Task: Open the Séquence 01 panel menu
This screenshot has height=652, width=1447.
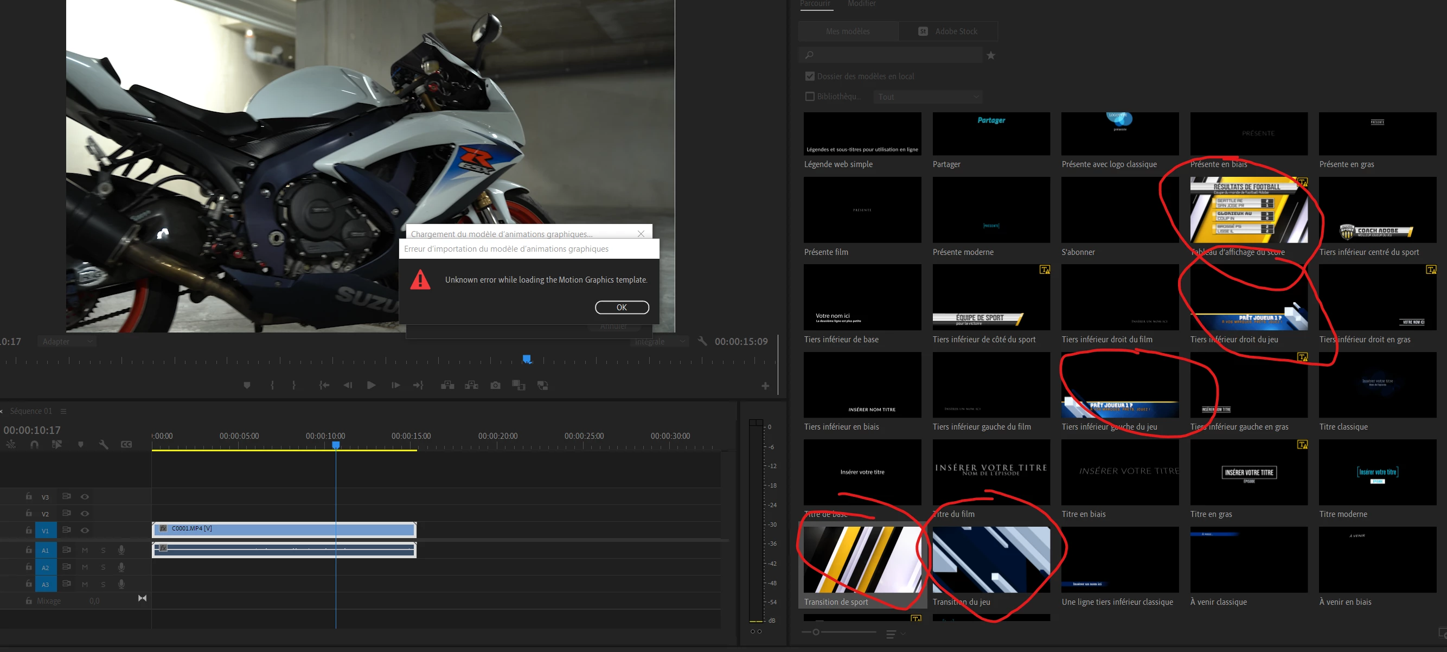Action: click(63, 411)
